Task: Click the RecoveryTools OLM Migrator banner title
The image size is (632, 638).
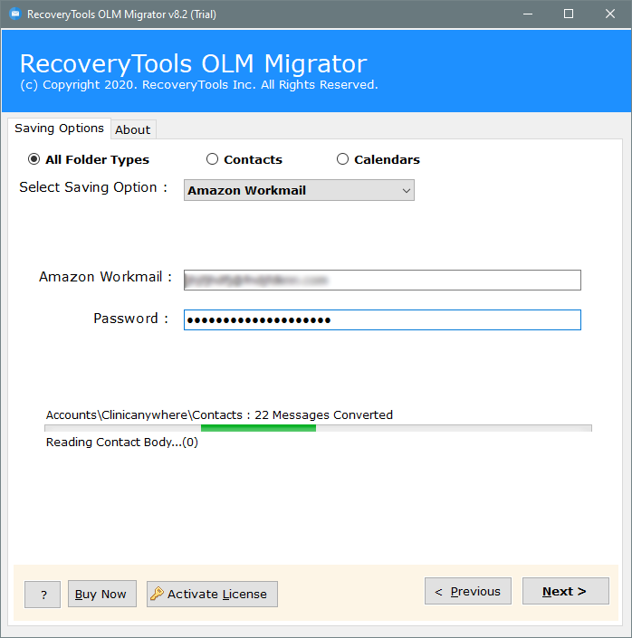Action: click(194, 63)
